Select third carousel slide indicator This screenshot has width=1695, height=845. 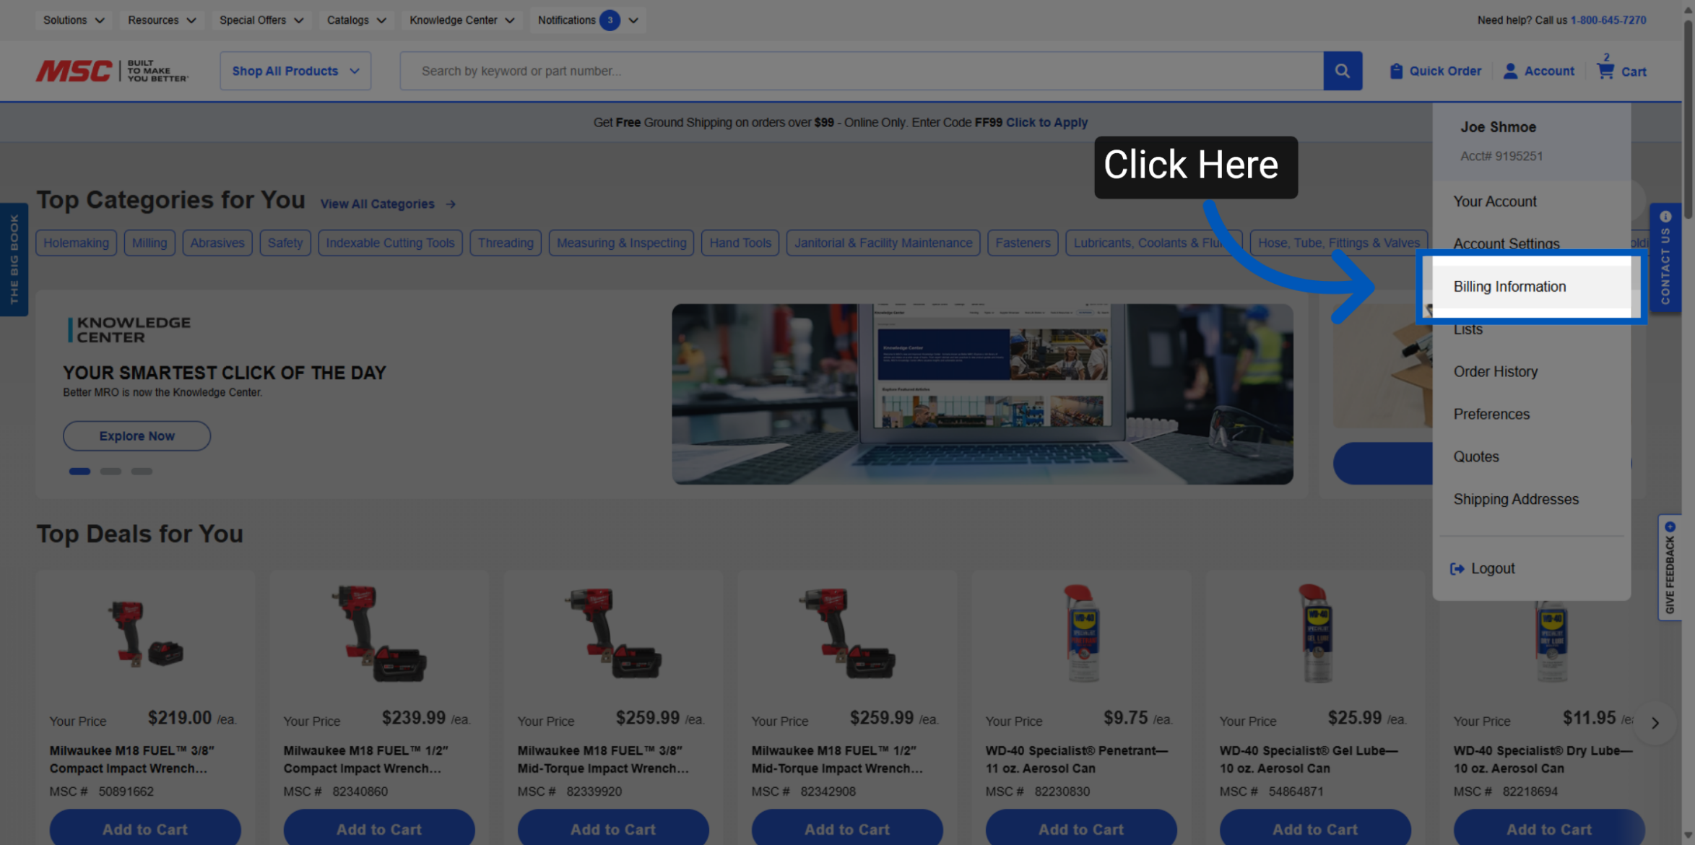pos(142,472)
